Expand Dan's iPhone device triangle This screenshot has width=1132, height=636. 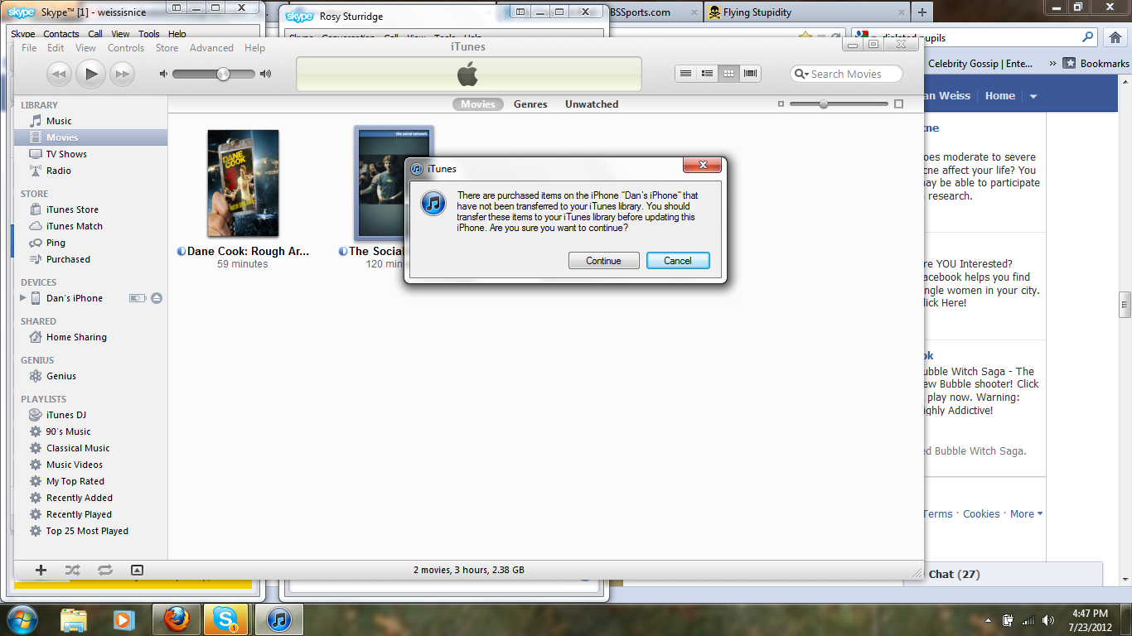(23, 298)
